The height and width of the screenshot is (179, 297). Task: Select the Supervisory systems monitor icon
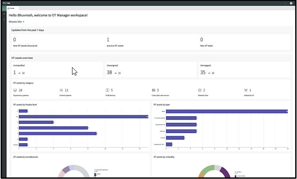[15, 90]
